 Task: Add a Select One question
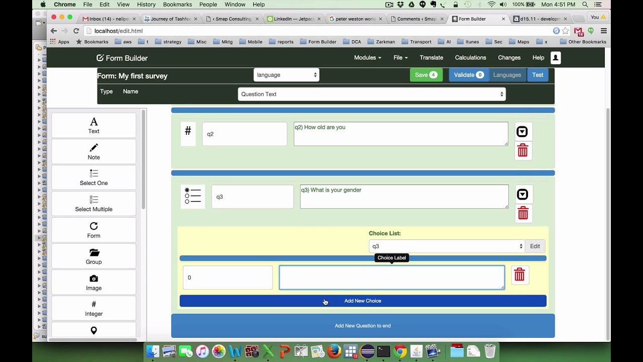click(x=93, y=177)
